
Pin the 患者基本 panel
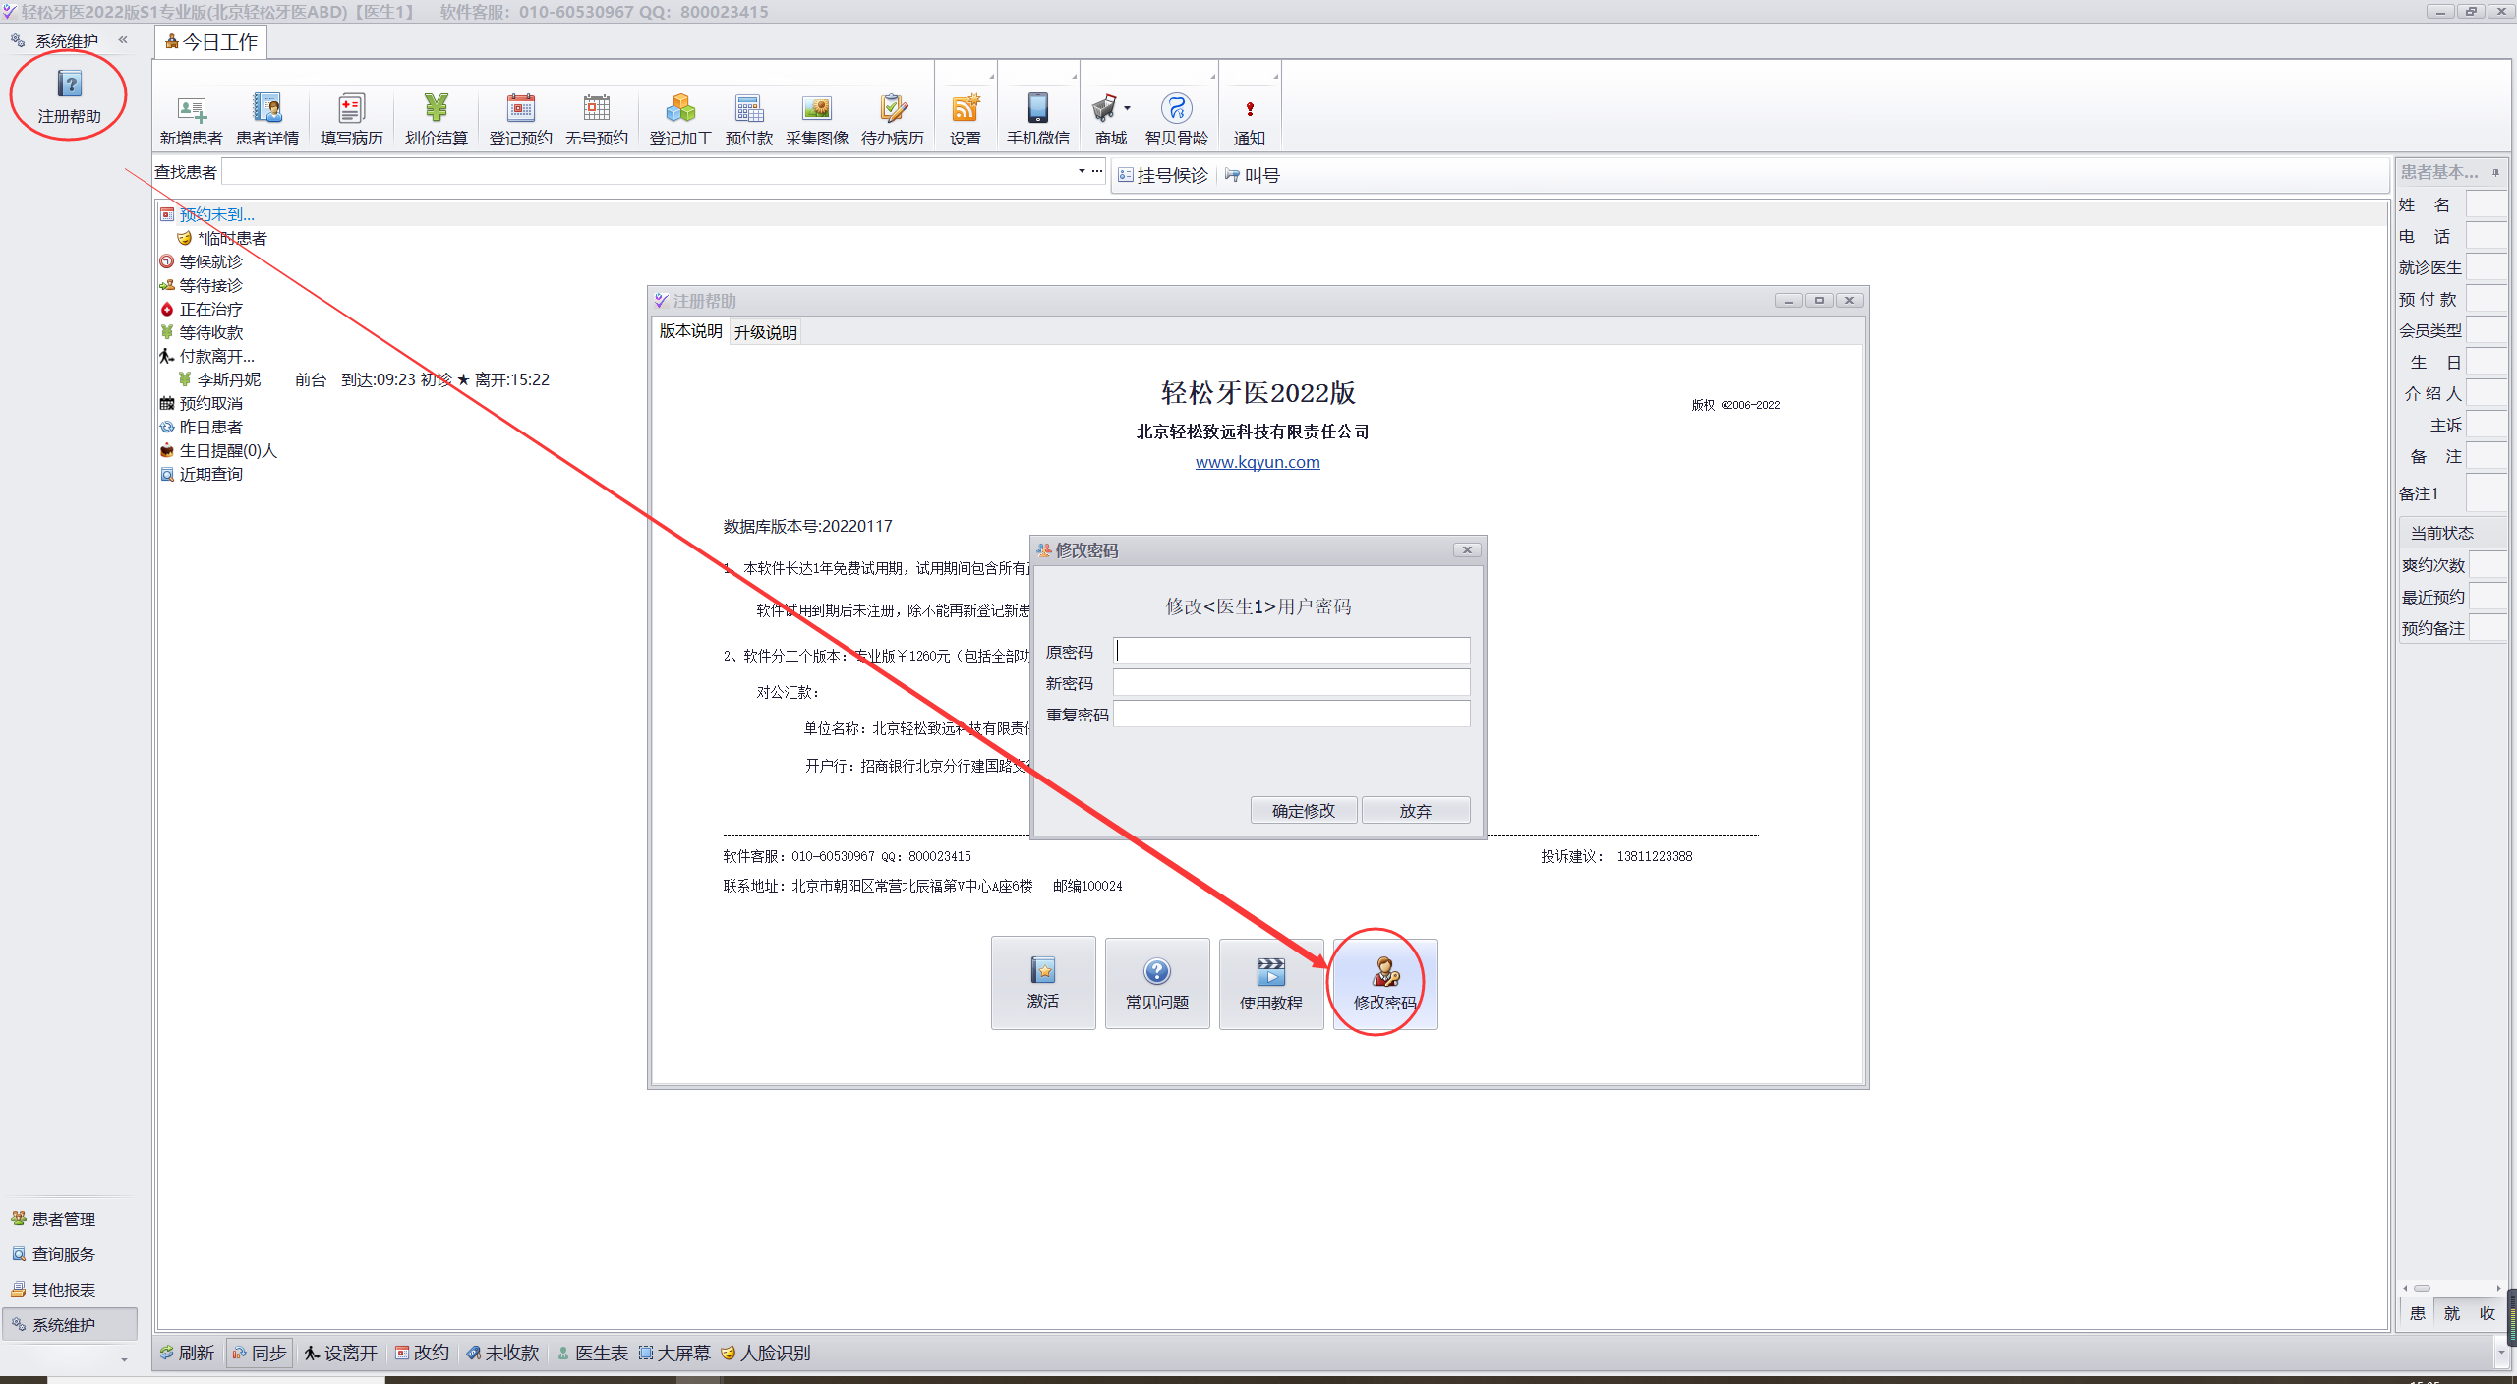(x=2495, y=172)
